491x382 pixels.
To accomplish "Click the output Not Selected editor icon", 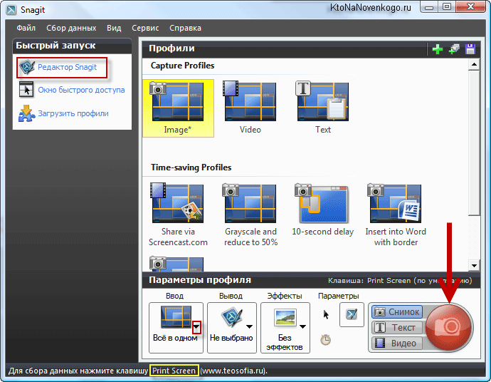I will (232, 316).
